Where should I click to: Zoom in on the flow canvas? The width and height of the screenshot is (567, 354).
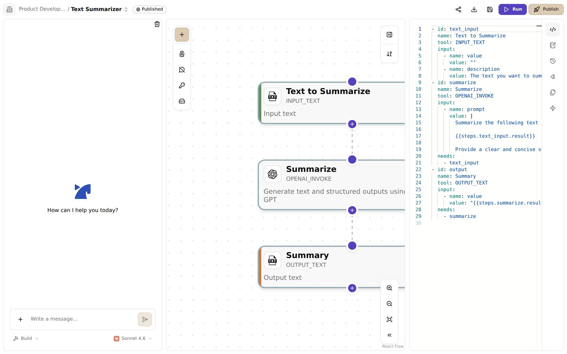[x=389, y=288]
